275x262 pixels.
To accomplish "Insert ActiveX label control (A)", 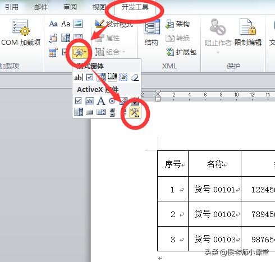I will (x=101, y=101).
